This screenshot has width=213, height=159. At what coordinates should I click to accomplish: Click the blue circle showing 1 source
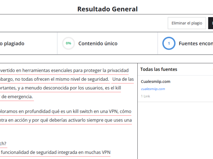click(x=169, y=43)
